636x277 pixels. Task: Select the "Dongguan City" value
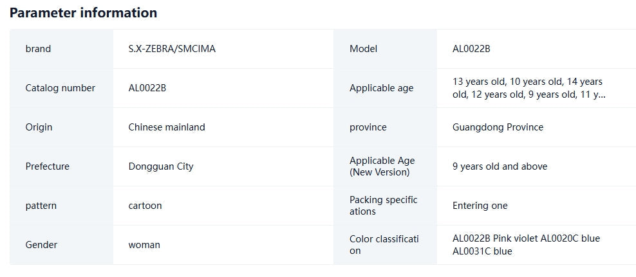(x=161, y=166)
